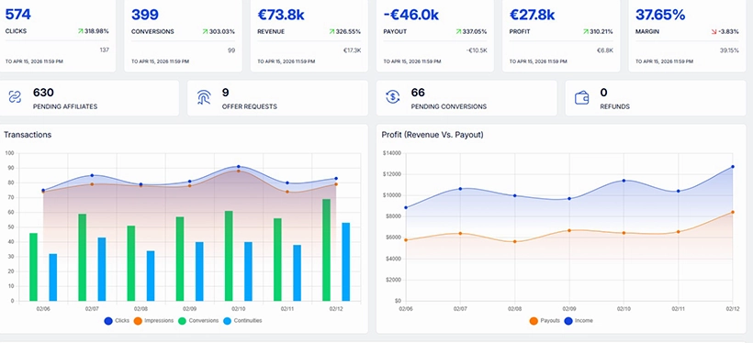Click the Offer Requests fingerprint icon
The width and height of the screenshot is (753, 343).
pyautogui.click(x=204, y=97)
